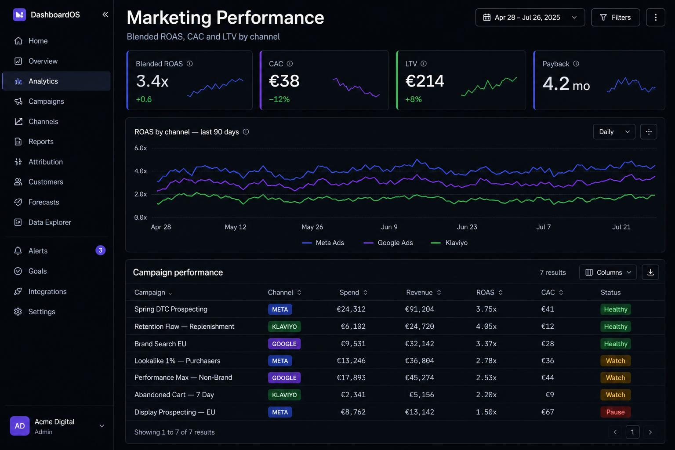The width and height of the screenshot is (675, 450).
Task: Open Reports in the sidebar
Action: point(57,142)
